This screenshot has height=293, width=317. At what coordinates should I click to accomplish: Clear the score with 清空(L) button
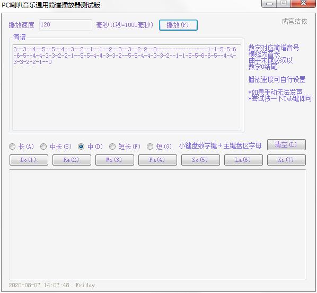click(286, 144)
